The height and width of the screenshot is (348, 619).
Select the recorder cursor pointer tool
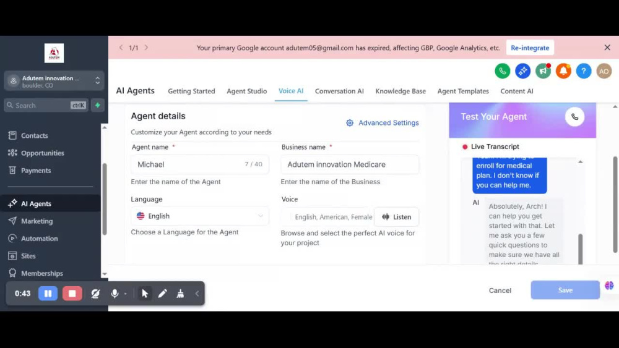[x=145, y=293]
